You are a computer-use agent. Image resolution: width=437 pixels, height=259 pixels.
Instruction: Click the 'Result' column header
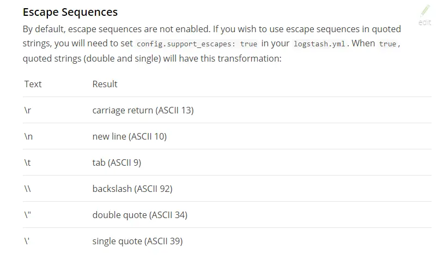[x=105, y=84]
